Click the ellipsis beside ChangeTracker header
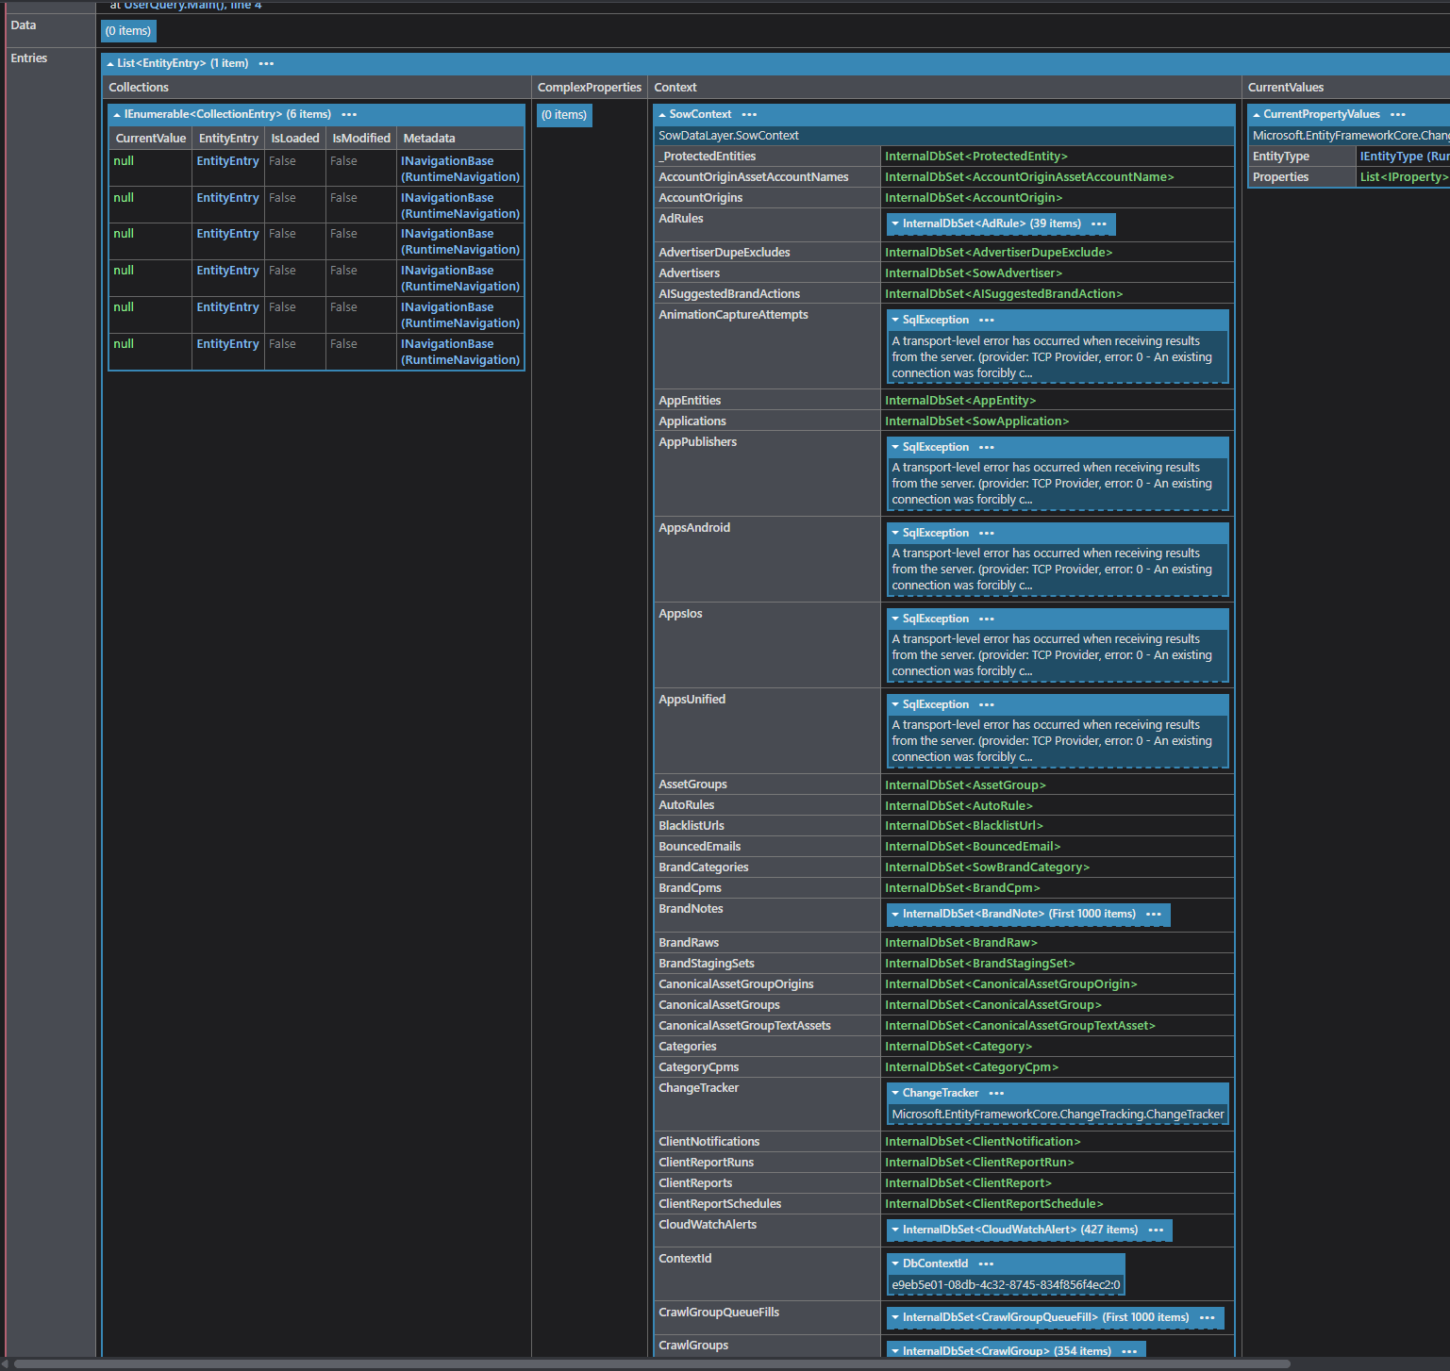 pos(996,1094)
